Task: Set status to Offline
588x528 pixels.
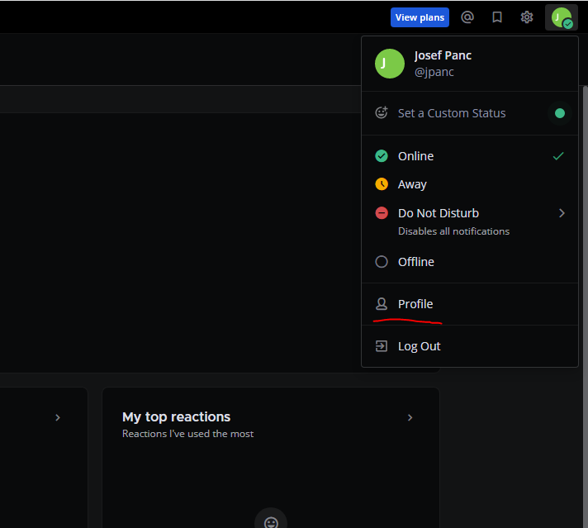Action: [x=415, y=262]
